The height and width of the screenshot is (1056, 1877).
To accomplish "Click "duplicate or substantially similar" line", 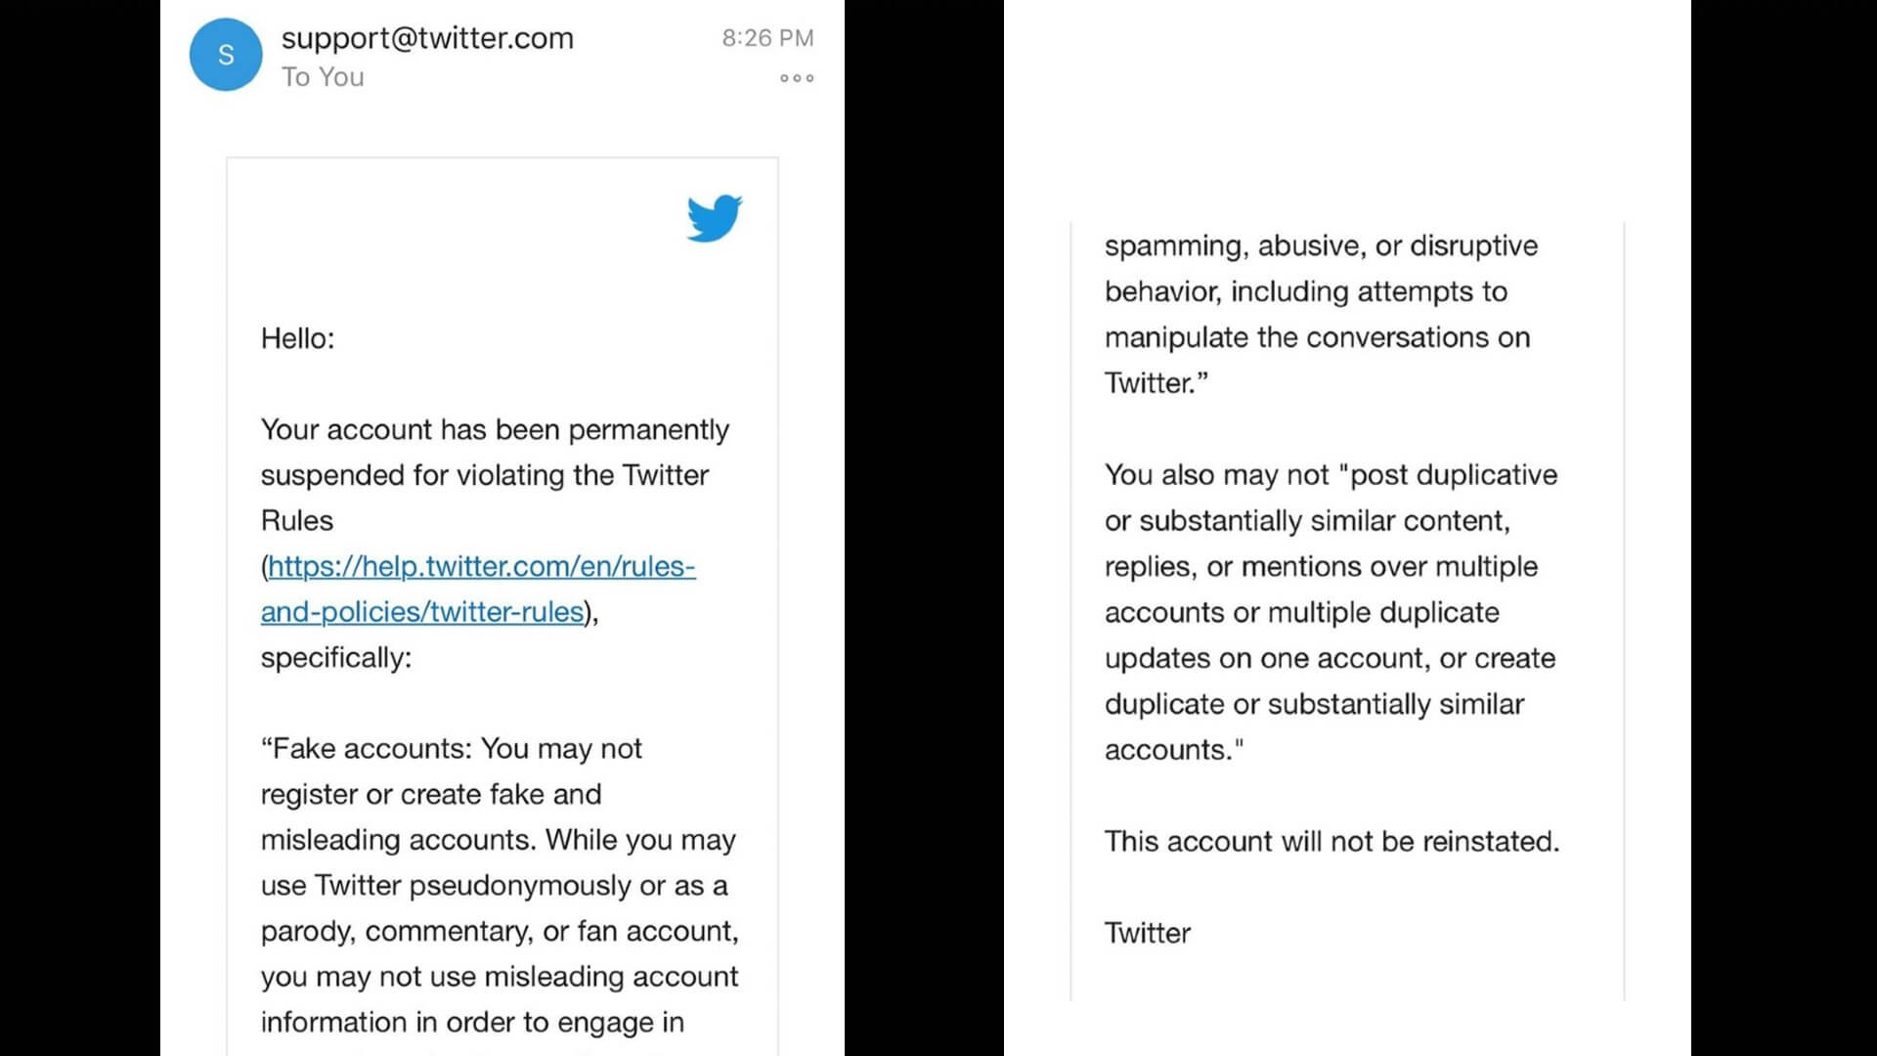I will click(x=1314, y=704).
